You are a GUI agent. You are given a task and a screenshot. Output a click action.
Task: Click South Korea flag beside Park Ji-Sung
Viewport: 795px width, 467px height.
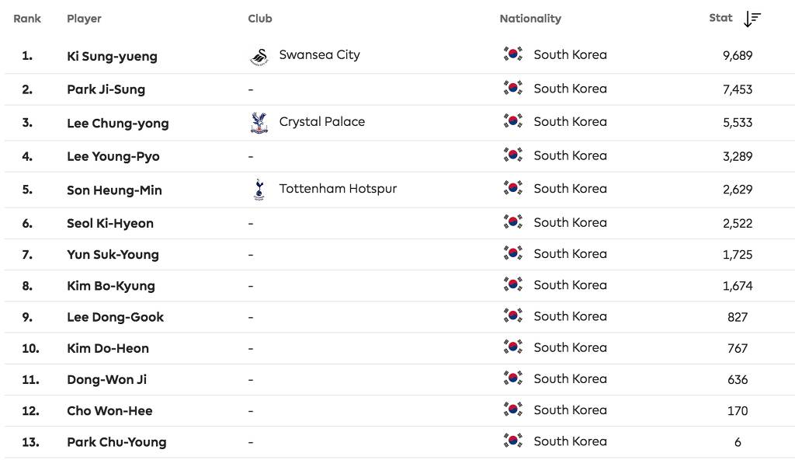[512, 89]
